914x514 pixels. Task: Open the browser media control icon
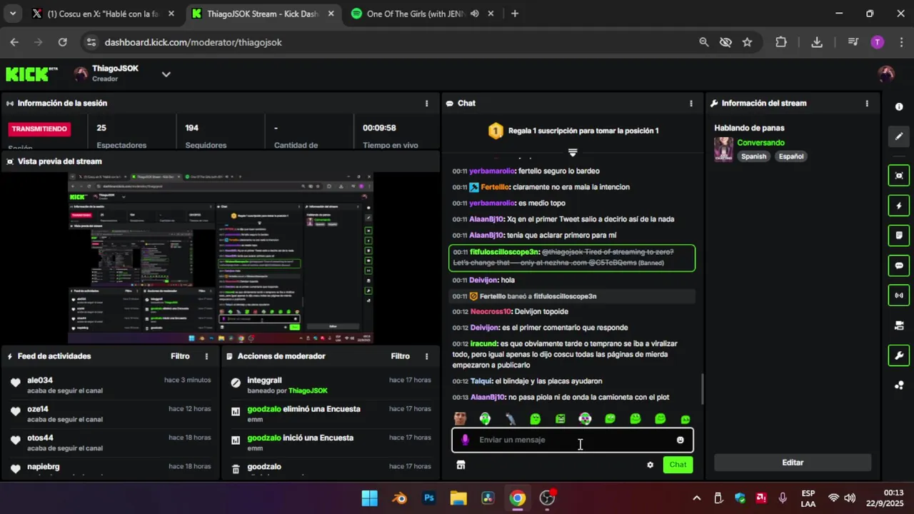pos(853,42)
